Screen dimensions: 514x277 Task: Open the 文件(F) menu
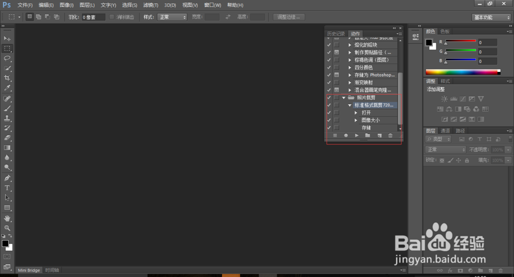point(25,5)
